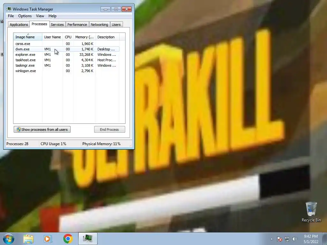
Task: Click the Task Manager title bar icon
Action: (x=9, y=9)
